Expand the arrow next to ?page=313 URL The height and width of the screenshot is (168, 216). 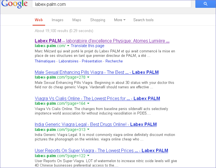(88, 130)
